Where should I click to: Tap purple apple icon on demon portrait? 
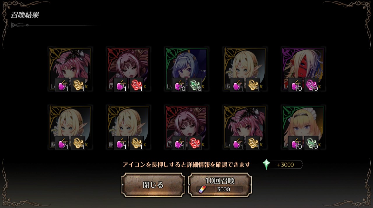click(x=295, y=85)
